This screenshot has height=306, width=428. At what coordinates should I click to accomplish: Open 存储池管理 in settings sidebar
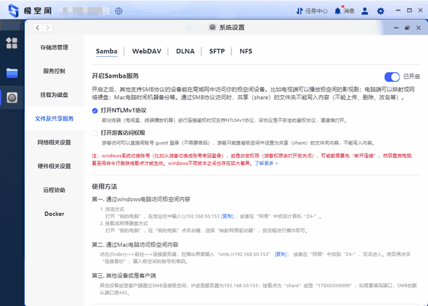[x=54, y=48]
